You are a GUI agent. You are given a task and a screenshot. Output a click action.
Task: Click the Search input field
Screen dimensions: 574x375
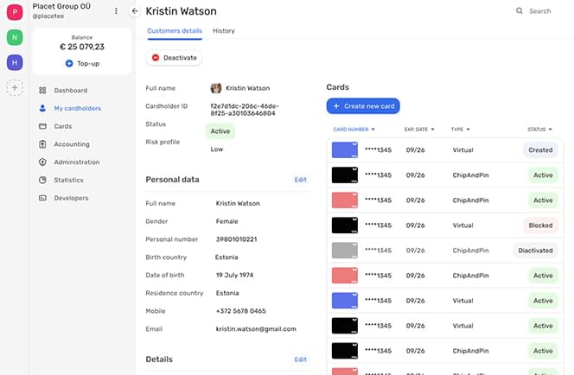pos(540,11)
